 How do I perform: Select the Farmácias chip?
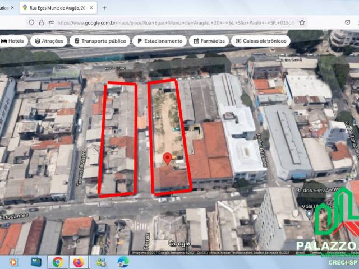point(209,41)
